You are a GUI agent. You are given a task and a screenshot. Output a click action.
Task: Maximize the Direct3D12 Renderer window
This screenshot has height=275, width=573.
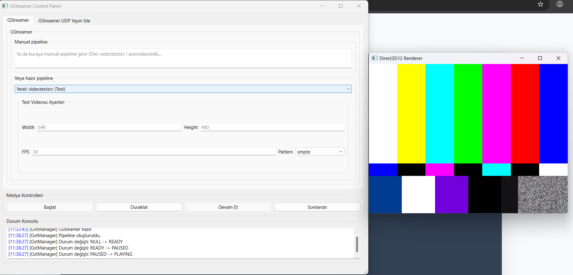(540, 58)
